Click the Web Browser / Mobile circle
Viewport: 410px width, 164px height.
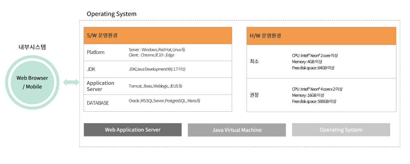pos(32,82)
